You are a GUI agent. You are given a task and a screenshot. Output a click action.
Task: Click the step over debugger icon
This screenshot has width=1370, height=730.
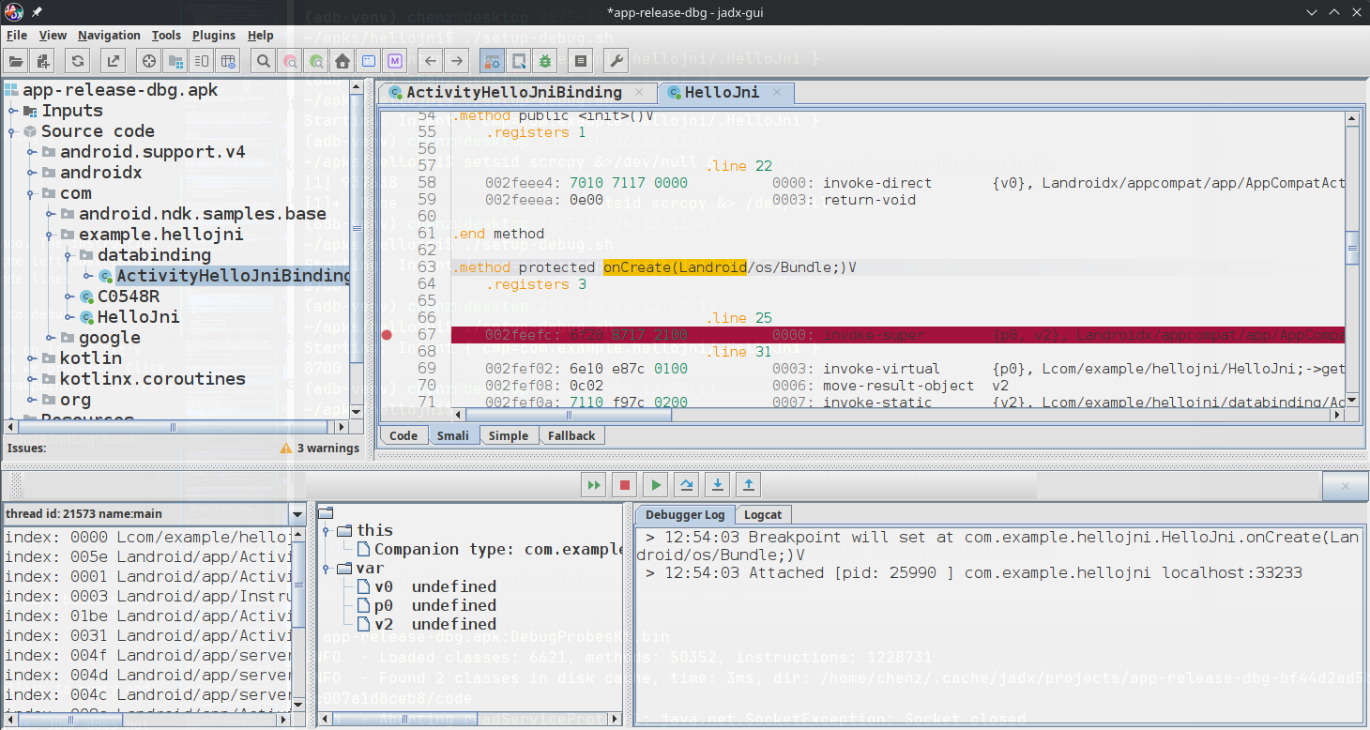(x=686, y=484)
